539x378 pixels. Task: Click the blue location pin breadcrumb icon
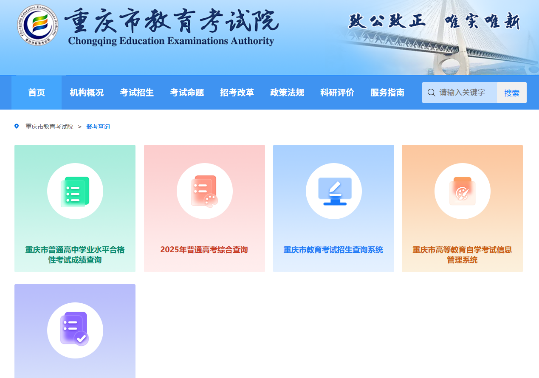(x=17, y=126)
